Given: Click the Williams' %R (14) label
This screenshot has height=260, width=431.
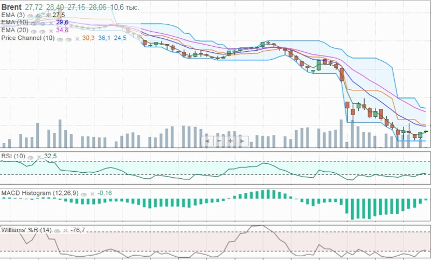Looking at the screenshot, I should pyautogui.click(x=26, y=230).
